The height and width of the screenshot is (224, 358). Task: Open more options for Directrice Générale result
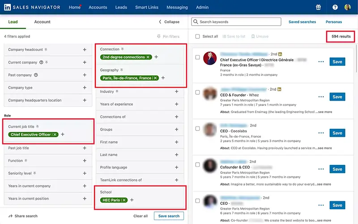321,62
